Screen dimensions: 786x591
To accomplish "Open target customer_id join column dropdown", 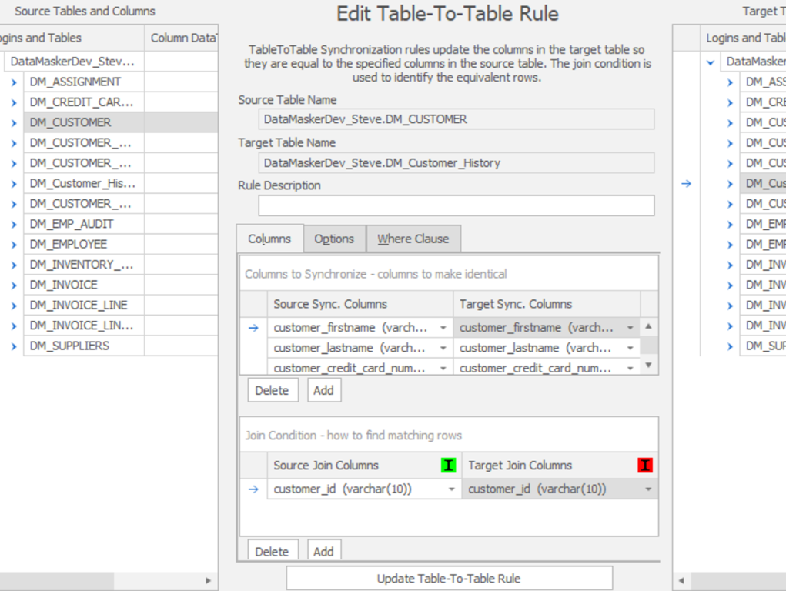I will coord(648,489).
